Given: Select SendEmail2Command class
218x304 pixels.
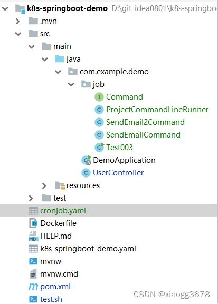Looking at the screenshot, I should click(145, 122).
